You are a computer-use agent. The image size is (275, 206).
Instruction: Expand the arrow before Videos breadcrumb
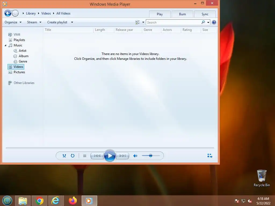tap(38, 13)
